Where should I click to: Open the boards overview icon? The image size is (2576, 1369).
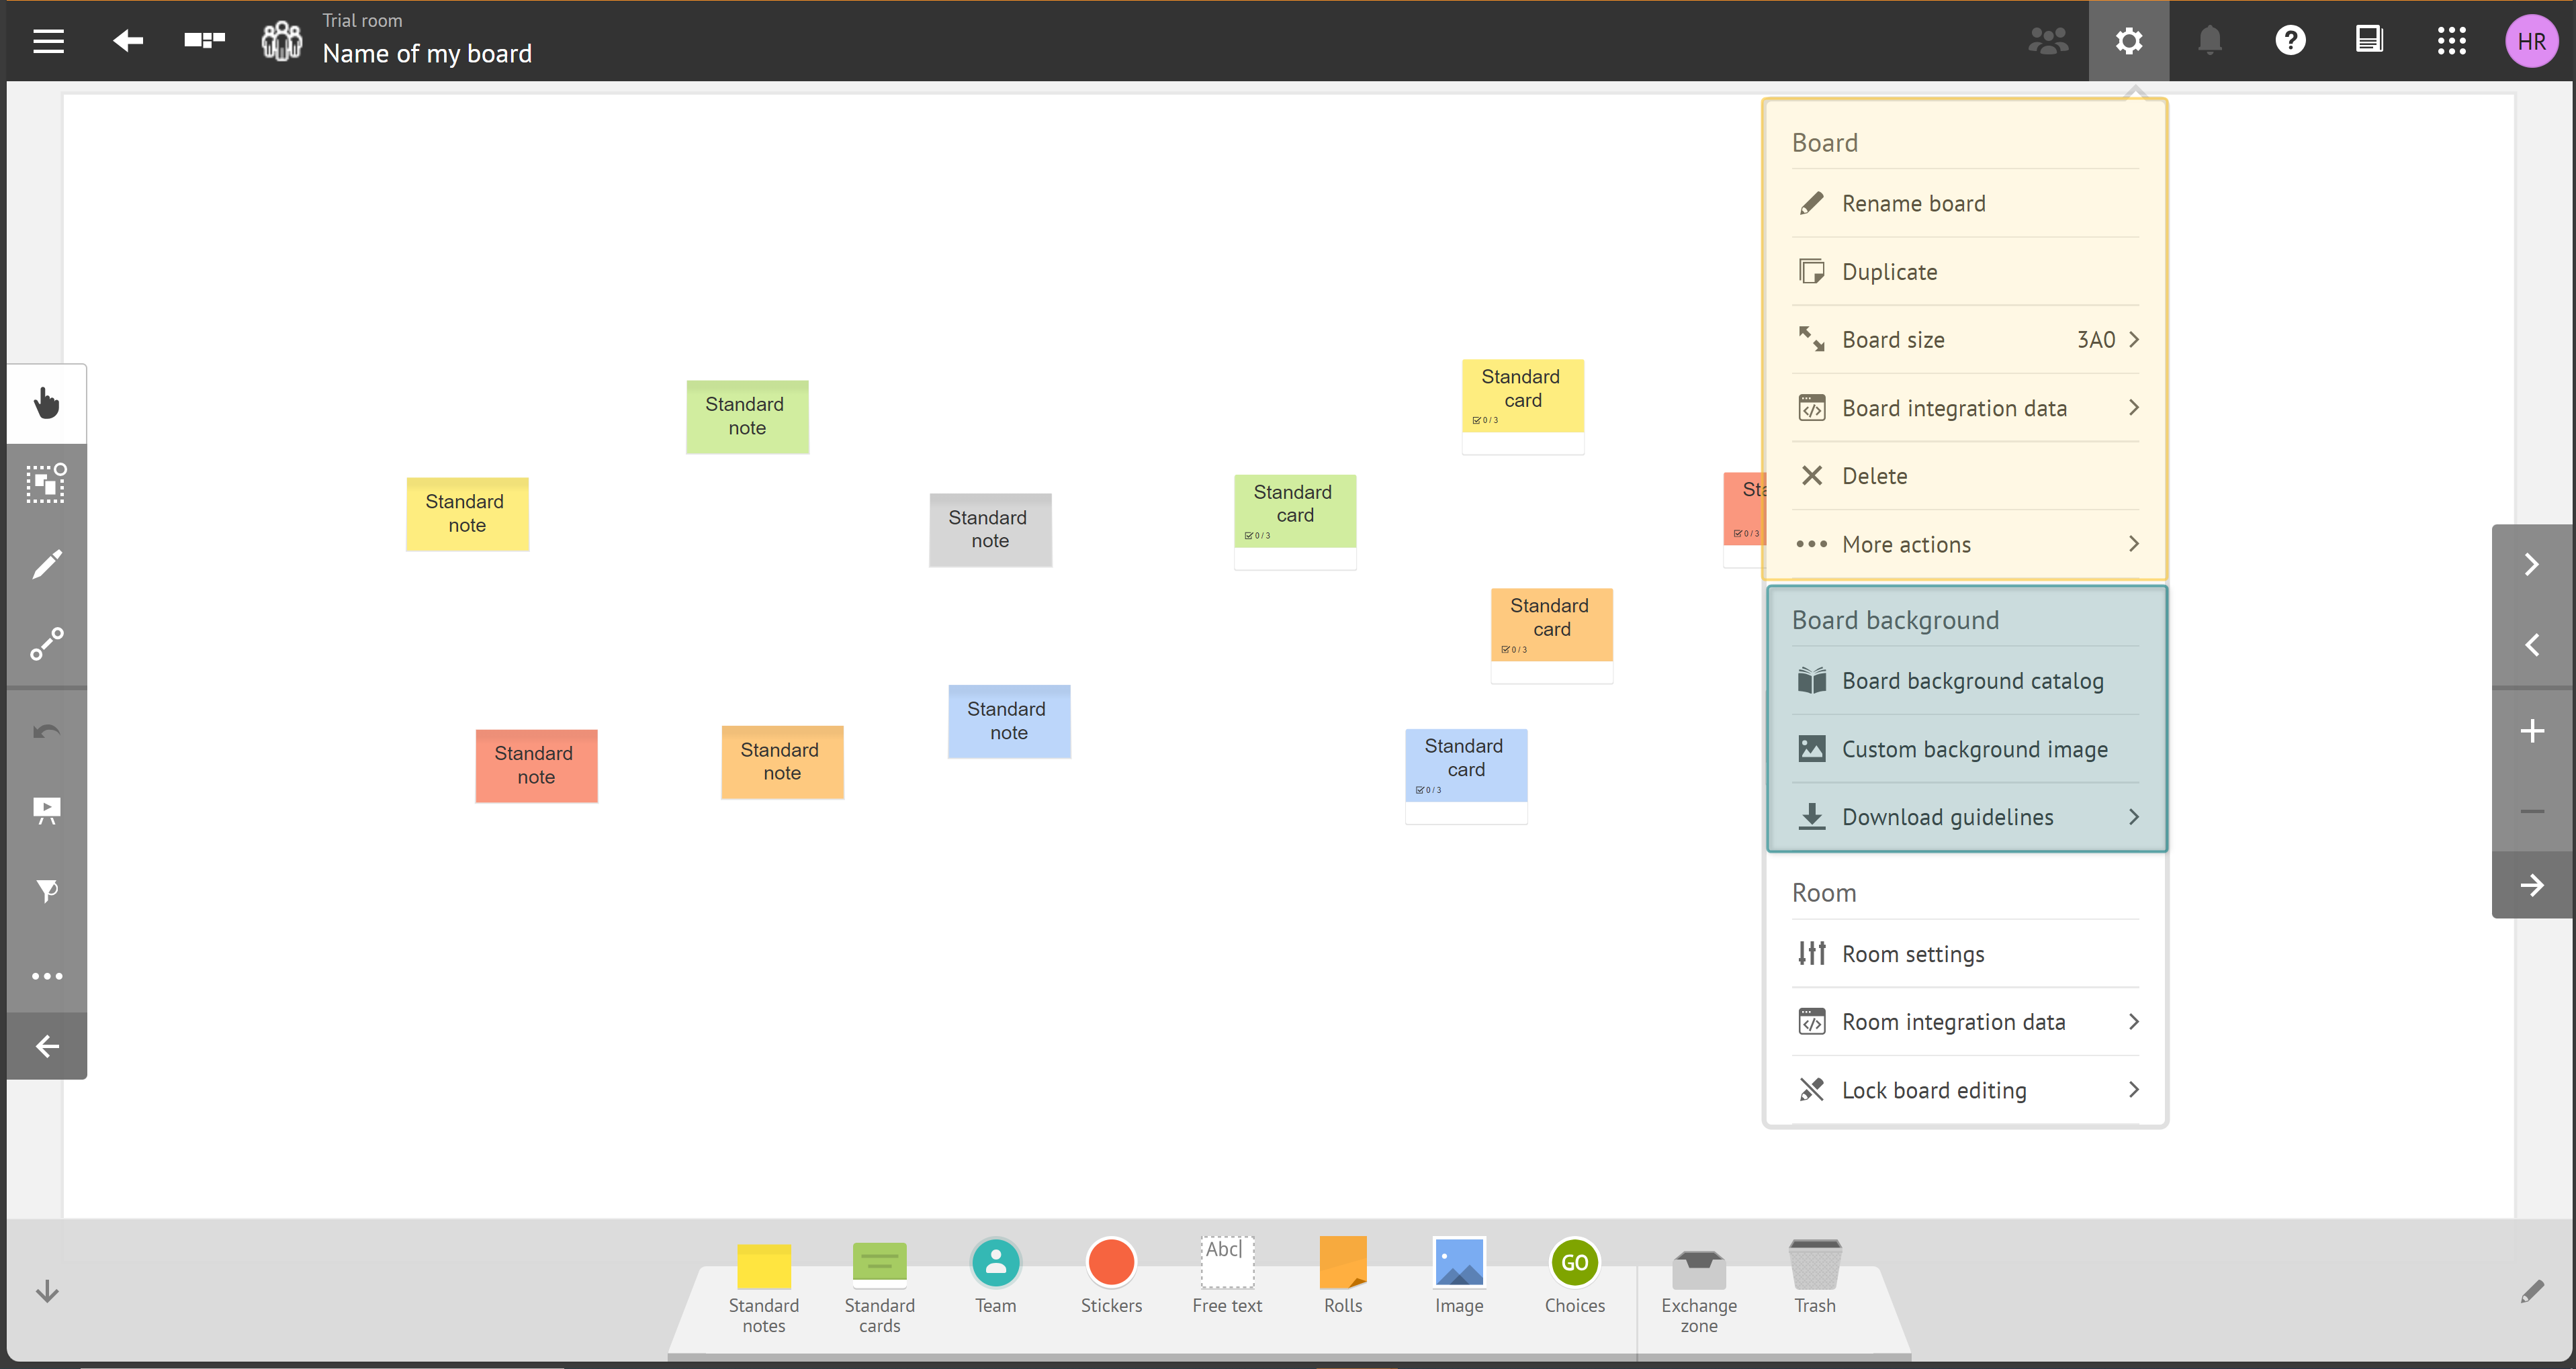tap(205, 41)
